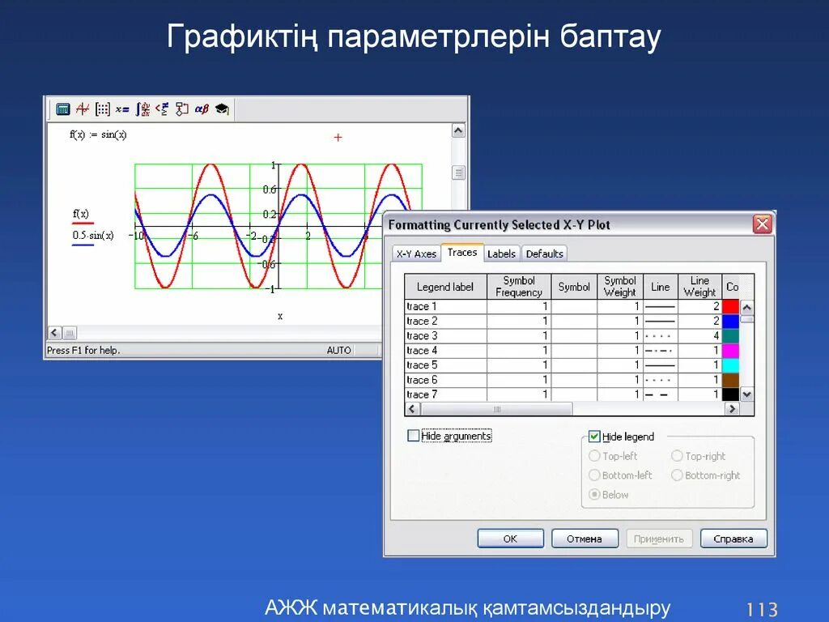This screenshot has width=829, height=622.
Task: Pick the brown color swatch of trace 6
Action: (x=731, y=380)
